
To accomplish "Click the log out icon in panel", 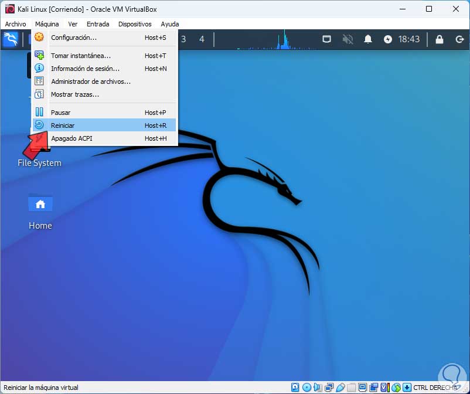I will 459,39.
